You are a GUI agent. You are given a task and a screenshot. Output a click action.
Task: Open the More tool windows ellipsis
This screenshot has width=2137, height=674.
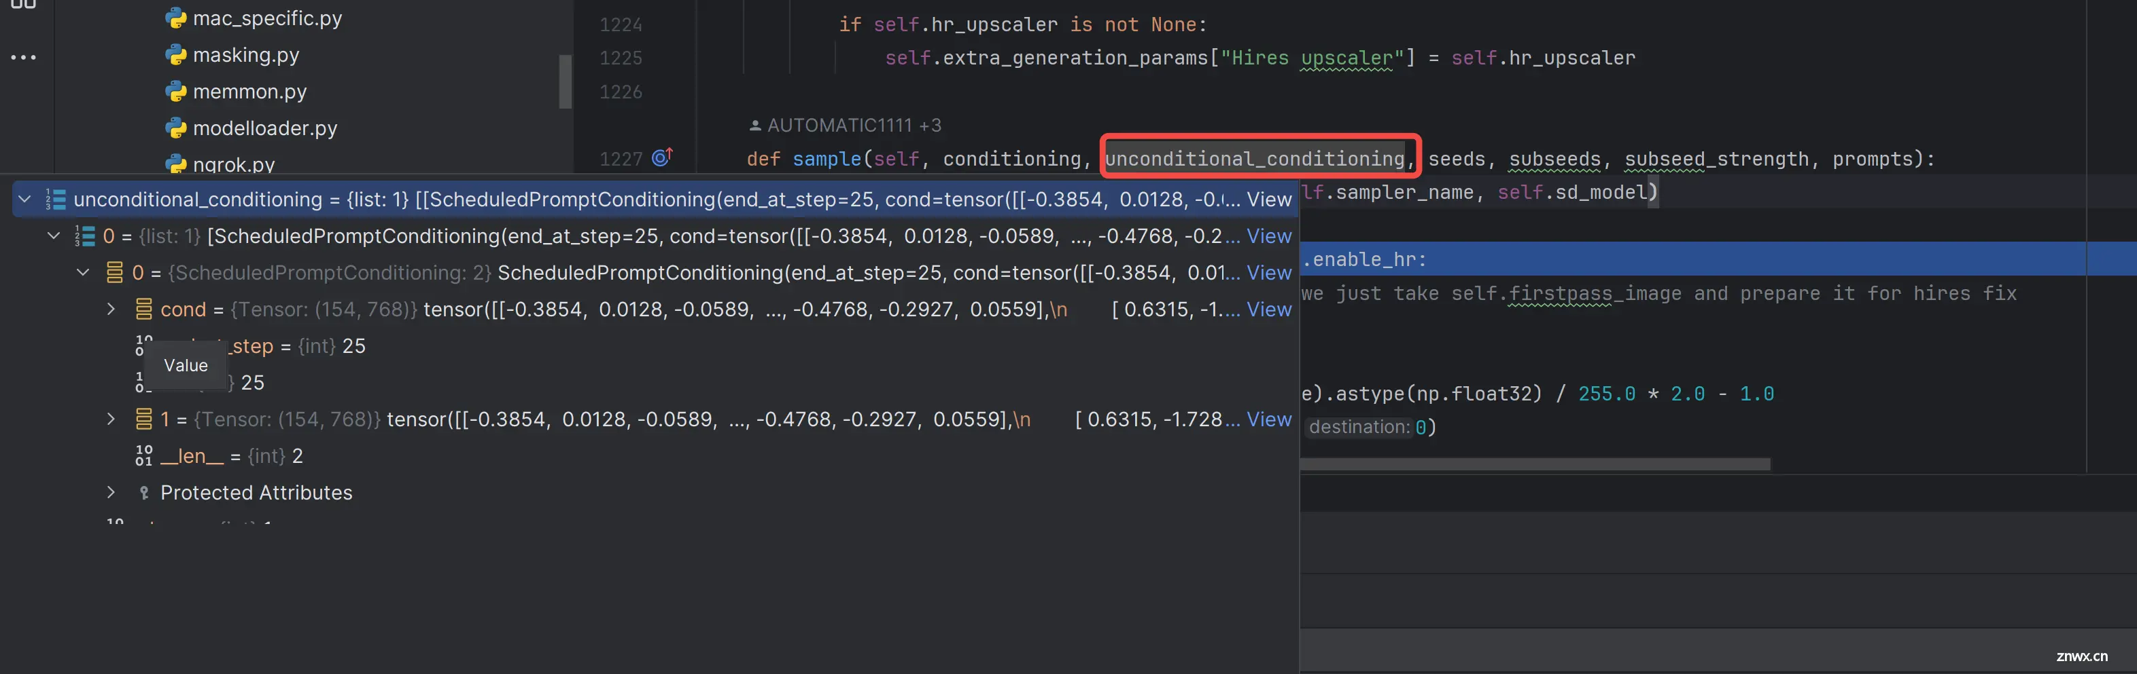[x=23, y=57]
